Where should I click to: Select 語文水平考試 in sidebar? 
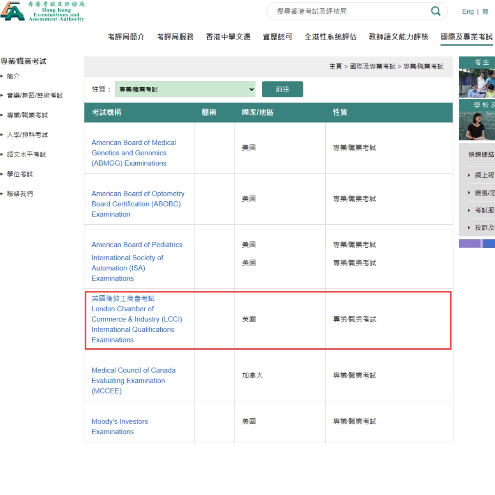pyautogui.click(x=26, y=154)
